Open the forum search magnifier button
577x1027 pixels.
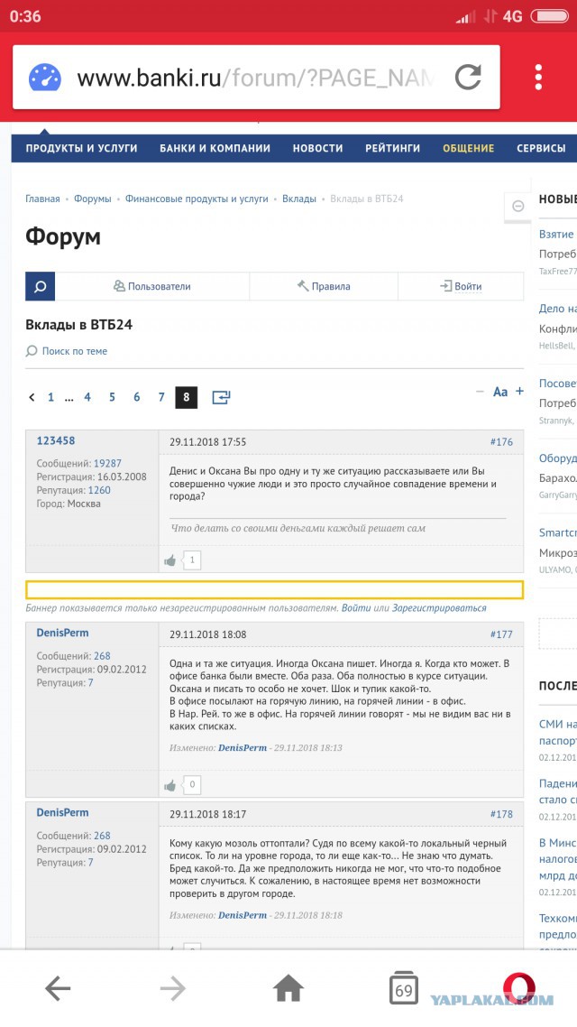coord(40,286)
